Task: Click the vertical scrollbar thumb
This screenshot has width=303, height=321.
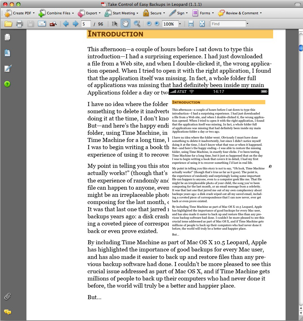Action: 301,48
